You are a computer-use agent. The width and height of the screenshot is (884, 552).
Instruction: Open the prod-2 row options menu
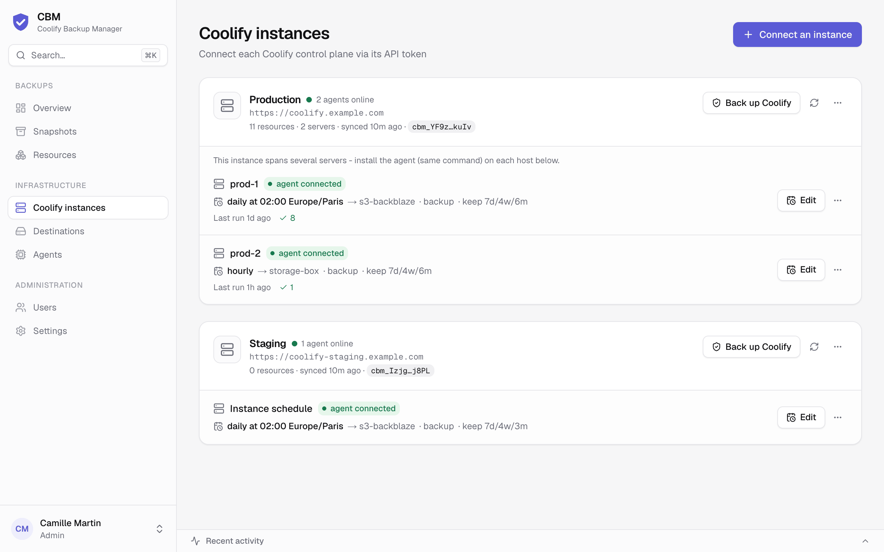coord(838,270)
